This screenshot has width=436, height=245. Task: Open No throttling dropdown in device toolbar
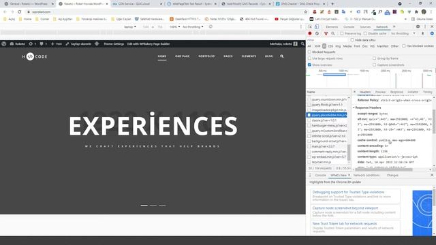[193, 27]
